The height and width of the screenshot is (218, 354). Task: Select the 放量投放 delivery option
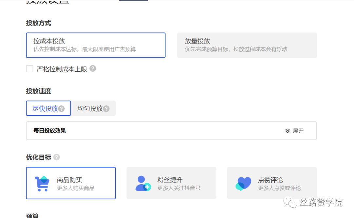click(247, 45)
